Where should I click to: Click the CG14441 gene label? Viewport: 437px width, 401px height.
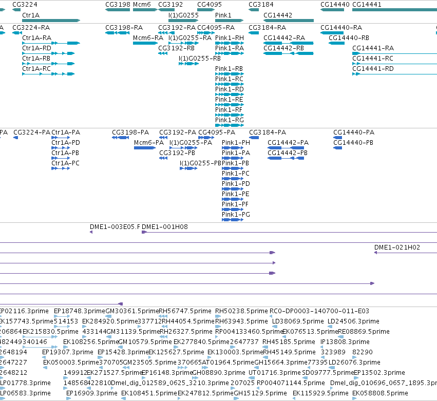[x=367, y=5]
